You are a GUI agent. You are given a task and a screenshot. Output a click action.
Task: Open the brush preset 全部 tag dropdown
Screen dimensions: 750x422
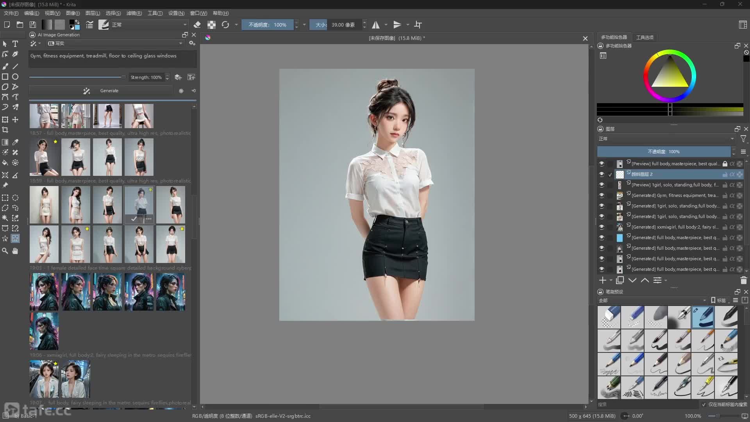tap(652, 300)
